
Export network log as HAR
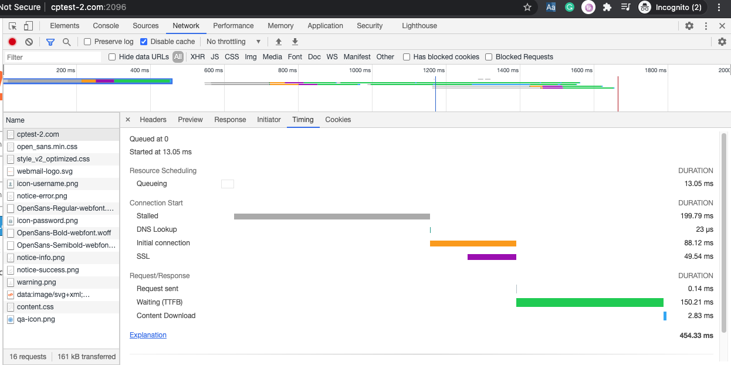[x=295, y=42]
